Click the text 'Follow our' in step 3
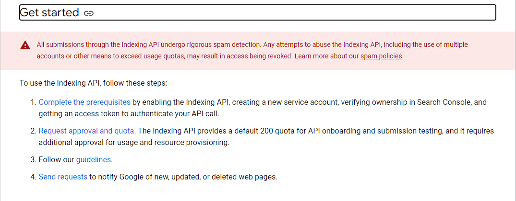Image resolution: width=516 pixels, height=201 pixels. point(57,160)
